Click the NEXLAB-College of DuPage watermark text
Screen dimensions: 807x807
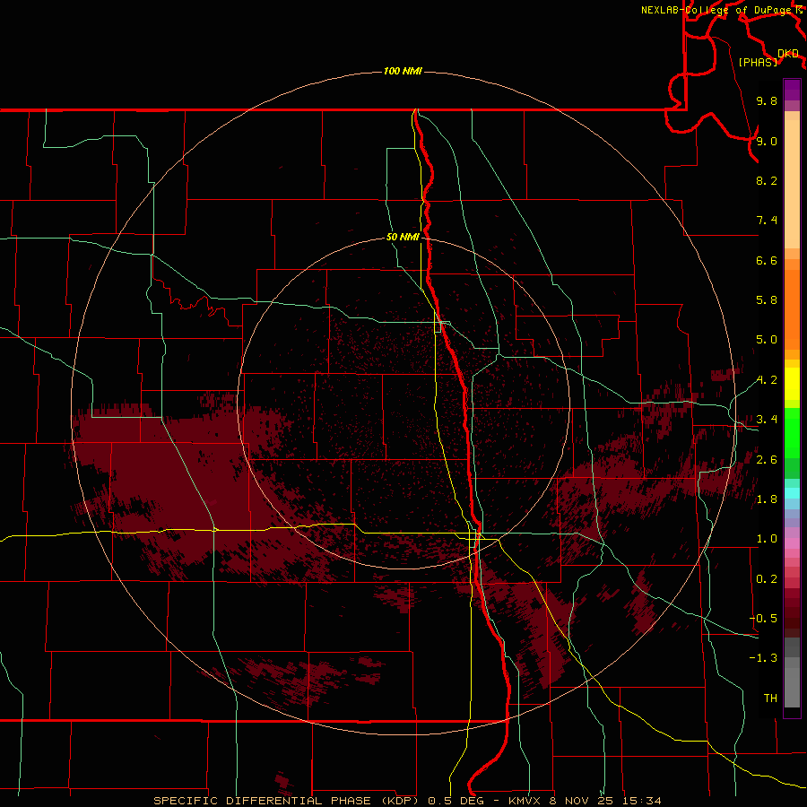coord(718,10)
